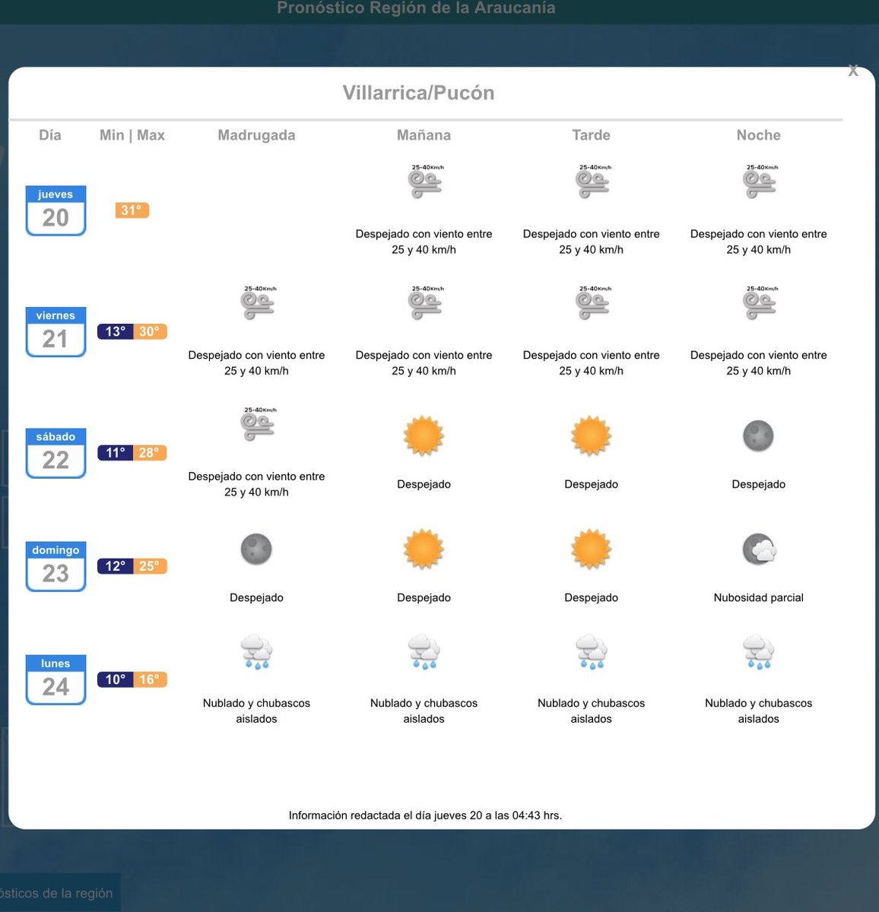Click Saturday night moon icon
Image resolution: width=879 pixels, height=912 pixels.
[x=758, y=435]
